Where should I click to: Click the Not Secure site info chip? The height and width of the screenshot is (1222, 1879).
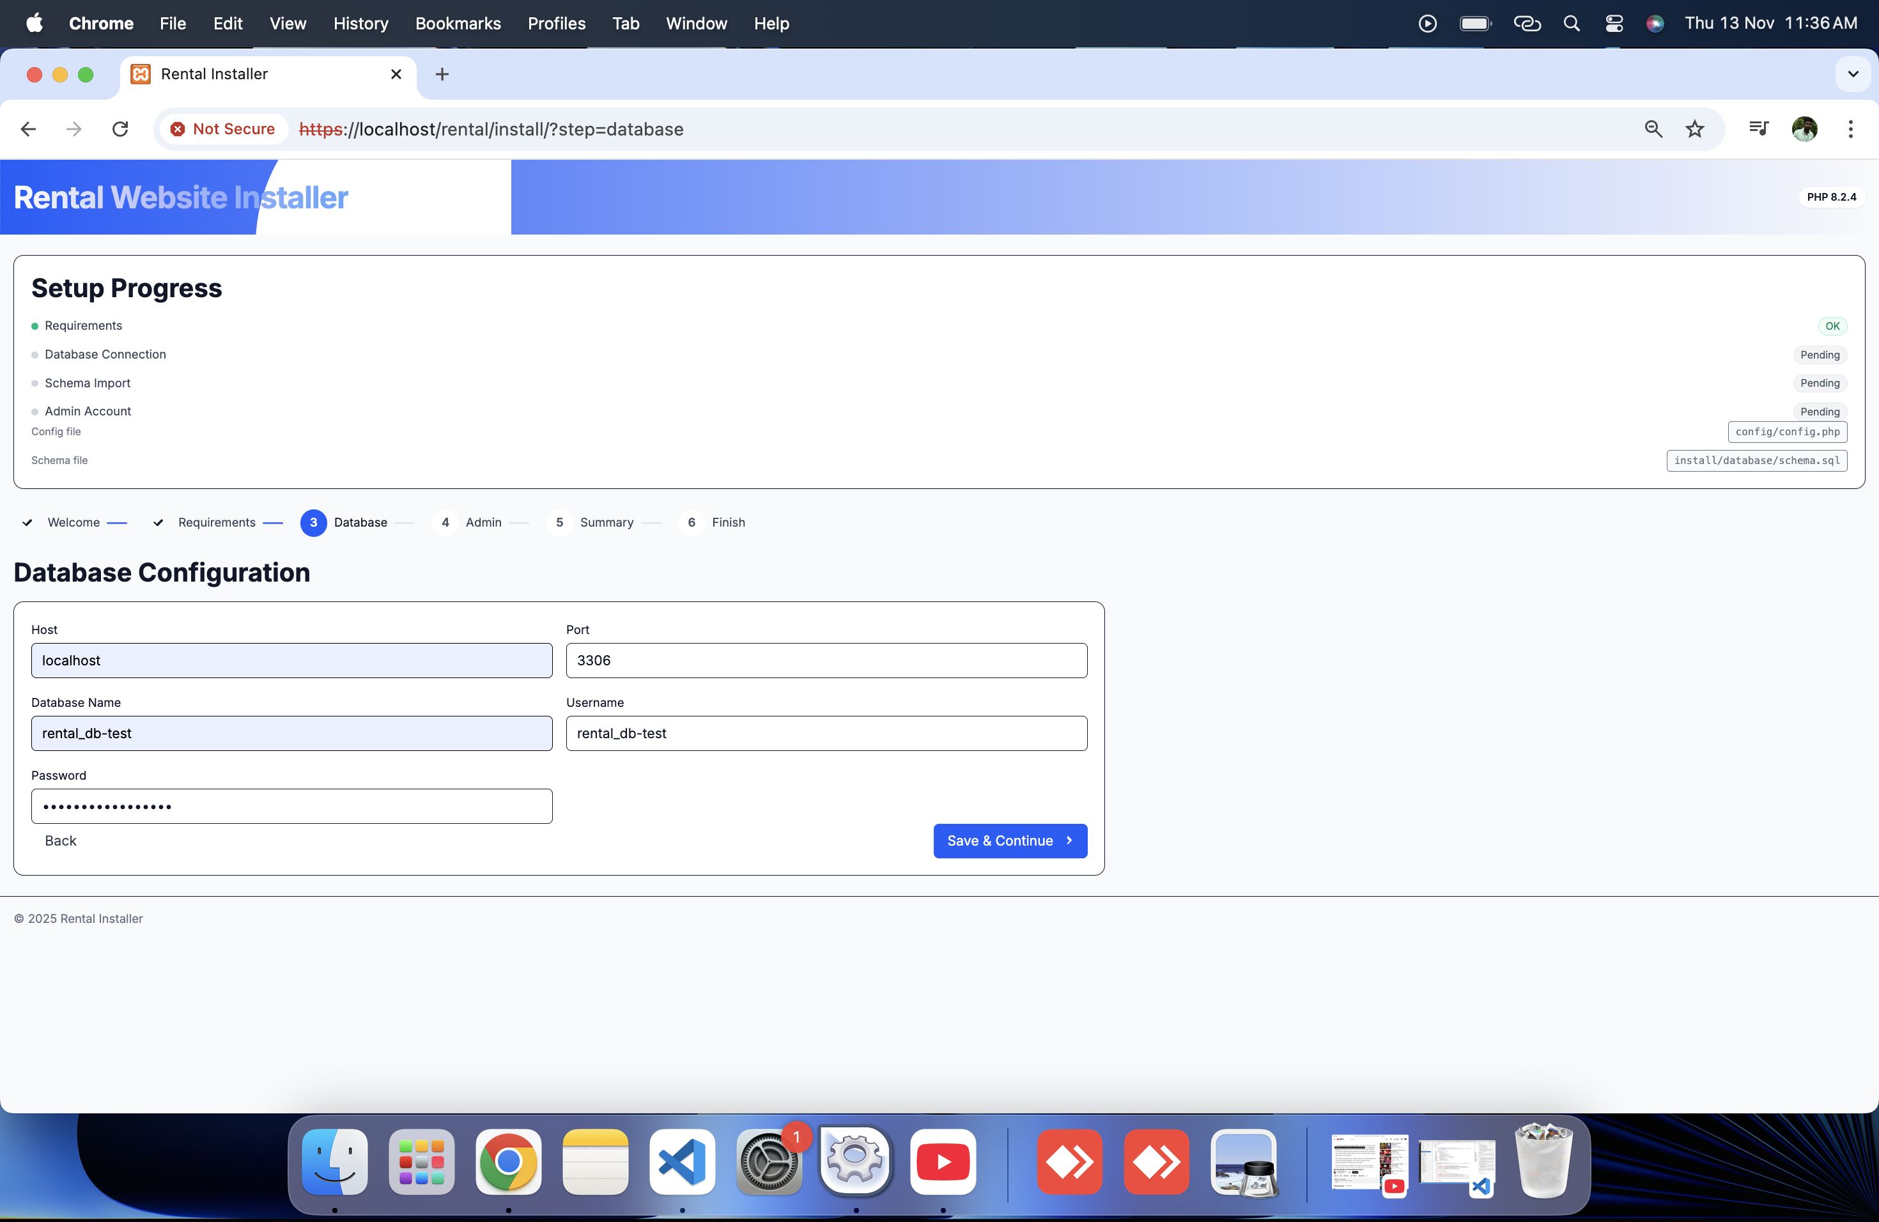coord(222,128)
